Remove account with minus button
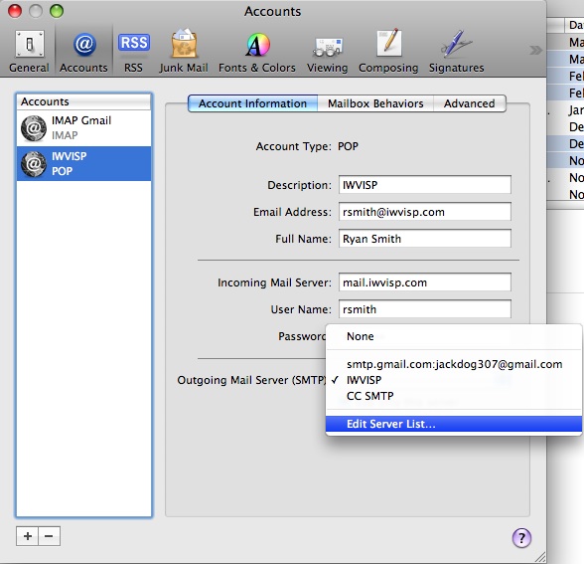 (49, 536)
